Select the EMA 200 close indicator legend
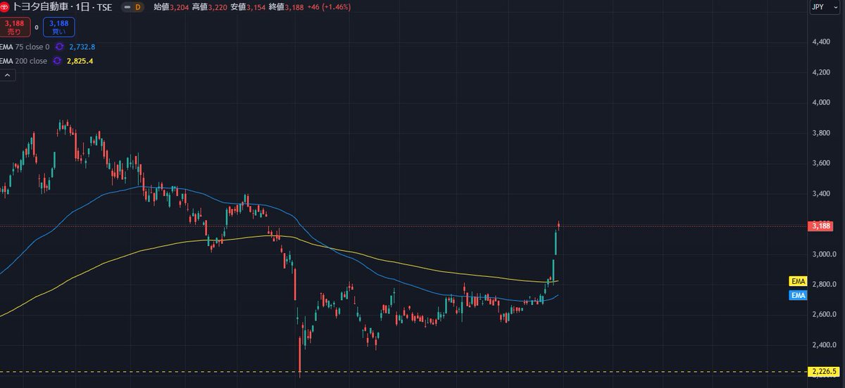The width and height of the screenshot is (845, 388). pos(24,61)
